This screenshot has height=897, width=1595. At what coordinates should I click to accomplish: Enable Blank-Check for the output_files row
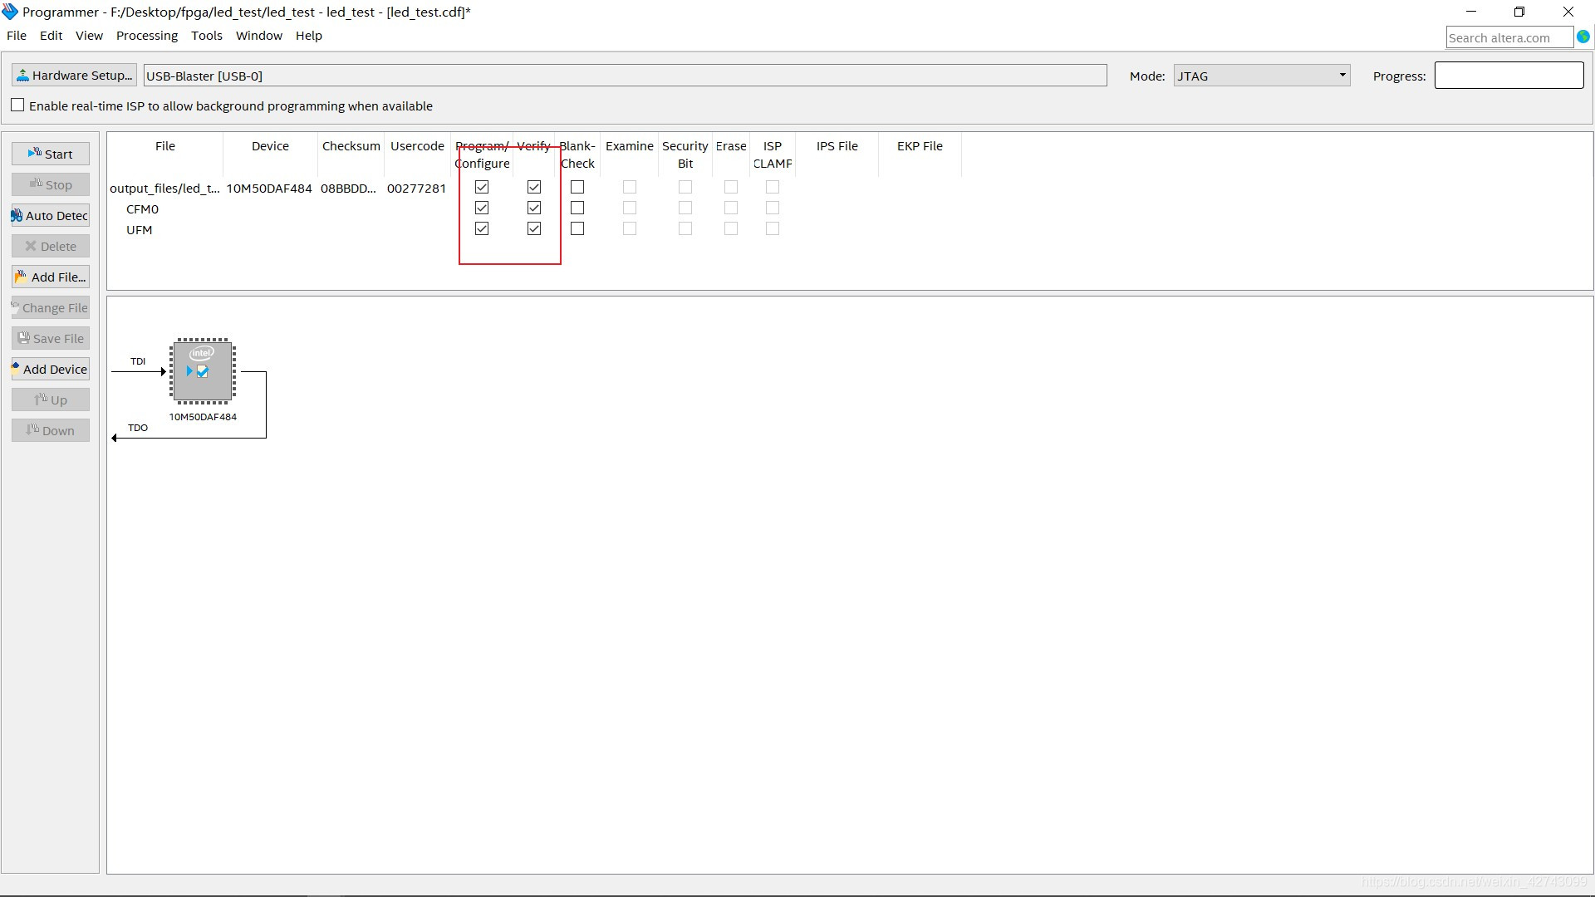click(x=577, y=187)
